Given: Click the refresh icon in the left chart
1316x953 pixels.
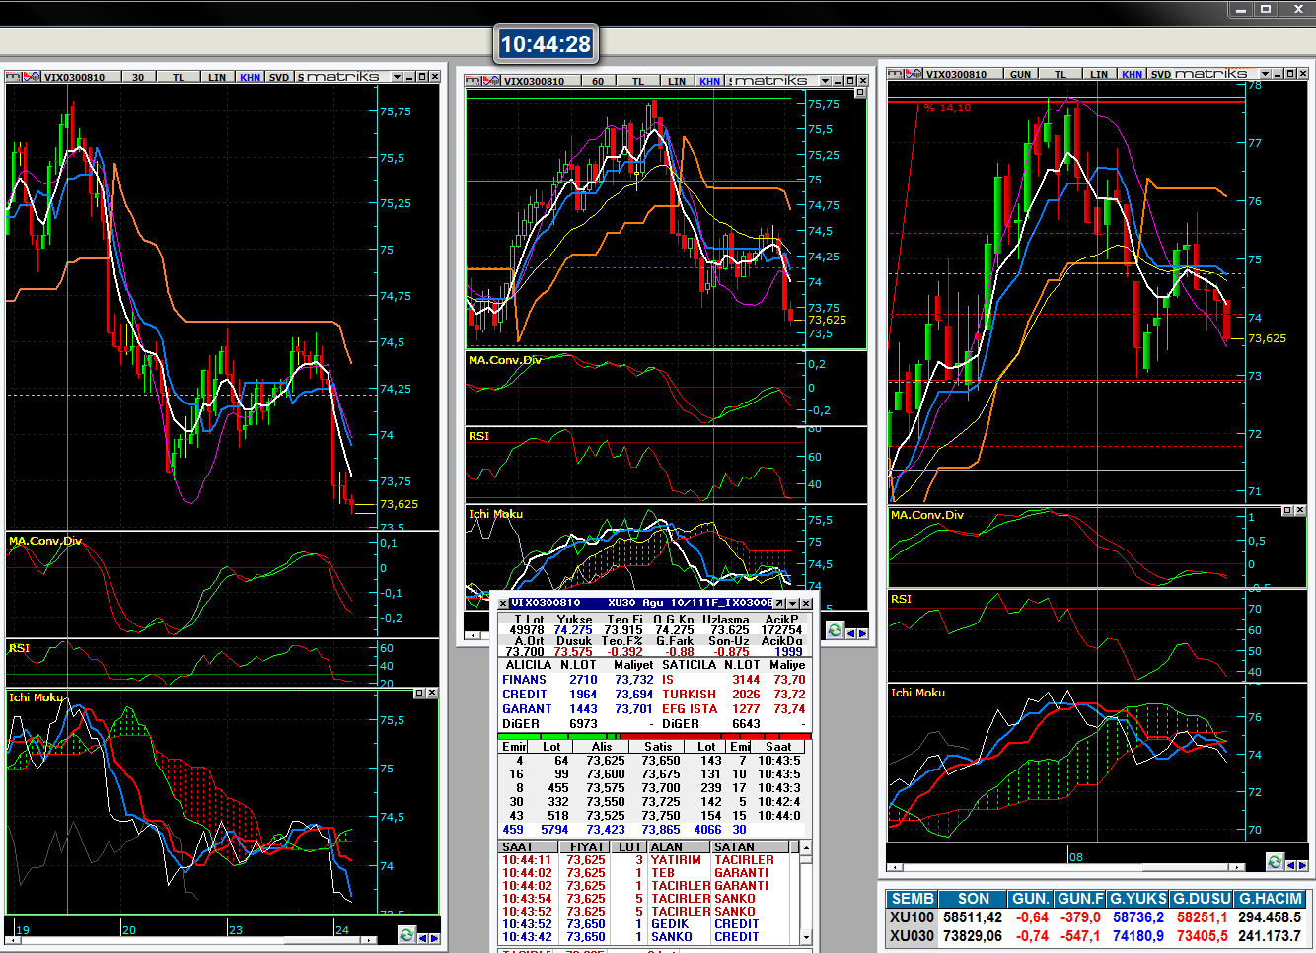Looking at the screenshot, I should tap(406, 935).
